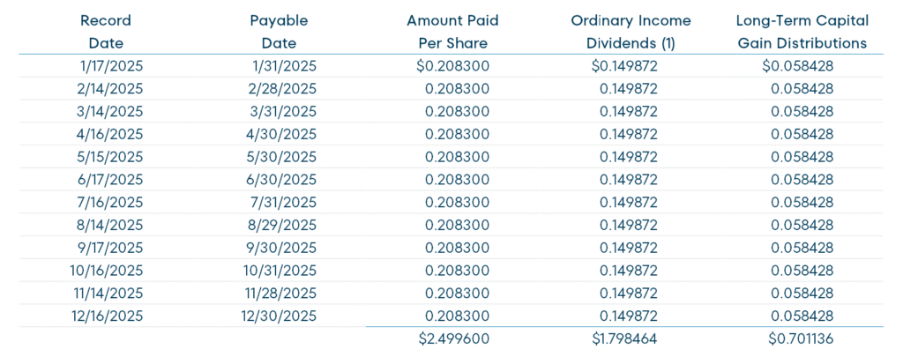Click the $0.058428 capital gain value
Image resolution: width=903 pixels, height=357 pixels.
[x=798, y=65]
